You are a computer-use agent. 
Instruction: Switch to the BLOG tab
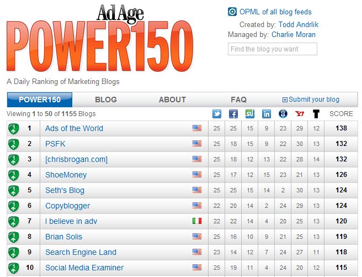point(106,100)
